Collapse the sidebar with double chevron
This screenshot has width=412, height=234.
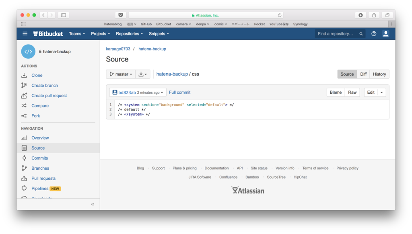point(93,204)
